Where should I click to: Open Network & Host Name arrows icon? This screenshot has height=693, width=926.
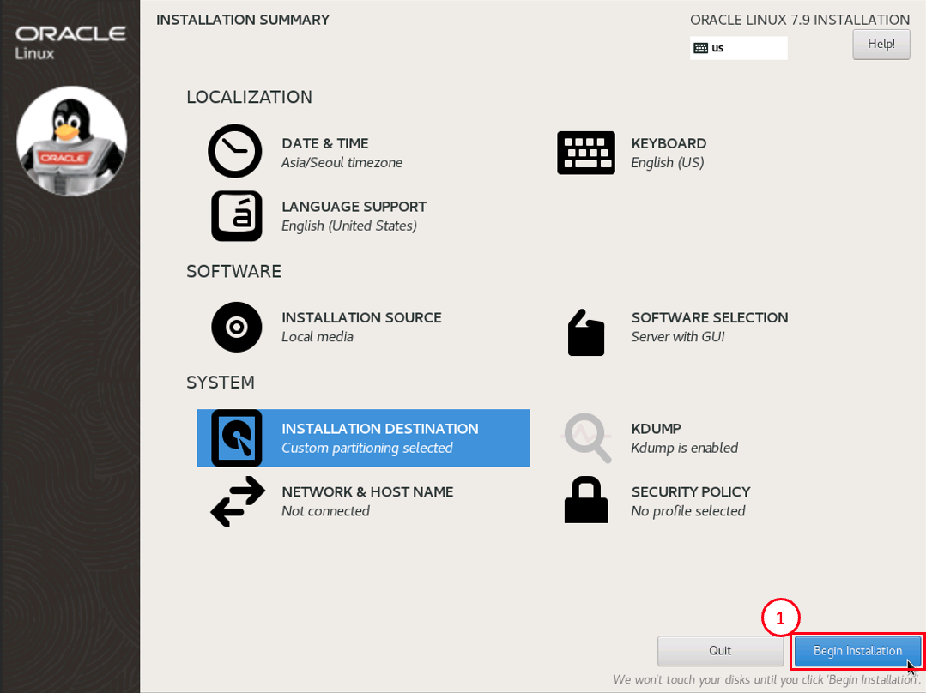[238, 501]
